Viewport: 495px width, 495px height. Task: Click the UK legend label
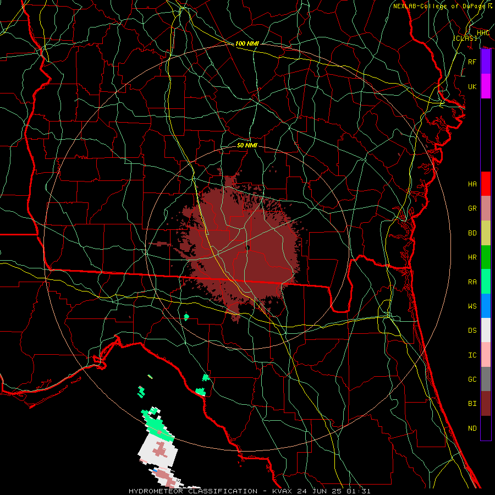click(472, 86)
